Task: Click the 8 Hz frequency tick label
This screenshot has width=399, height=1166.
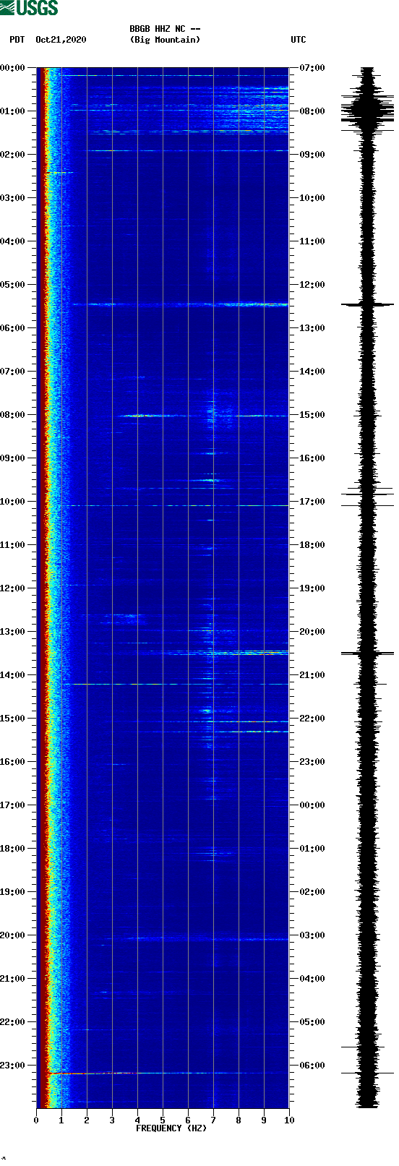Action: (x=239, y=1120)
